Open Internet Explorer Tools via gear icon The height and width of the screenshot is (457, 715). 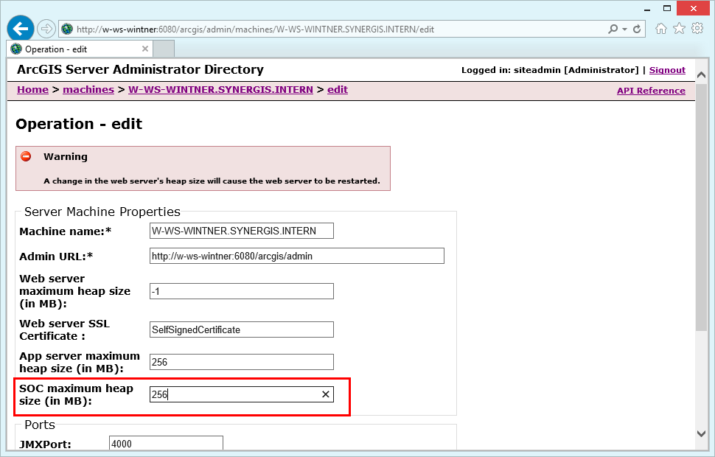697,27
